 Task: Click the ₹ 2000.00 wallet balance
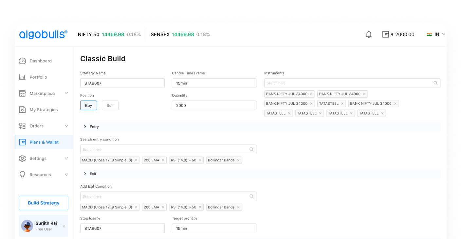pos(403,34)
